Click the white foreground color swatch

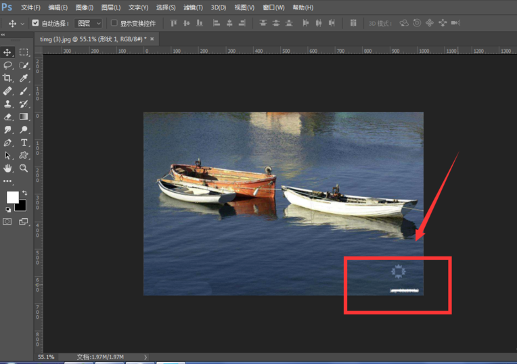pyautogui.click(x=12, y=197)
